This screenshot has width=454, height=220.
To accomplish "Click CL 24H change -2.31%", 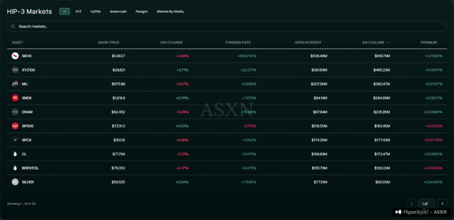I will (x=182, y=154).
